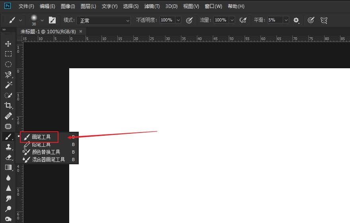Click the opacity 100% value field

point(167,20)
